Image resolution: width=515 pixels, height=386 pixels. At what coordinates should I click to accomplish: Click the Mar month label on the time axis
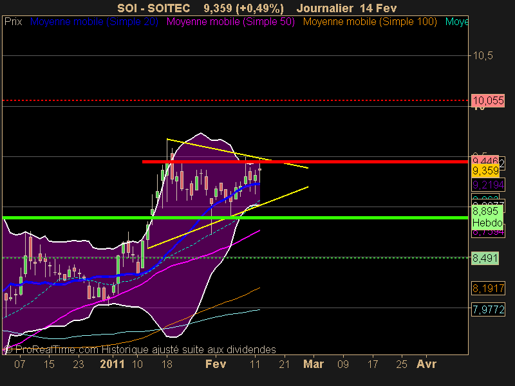click(314, 364)
